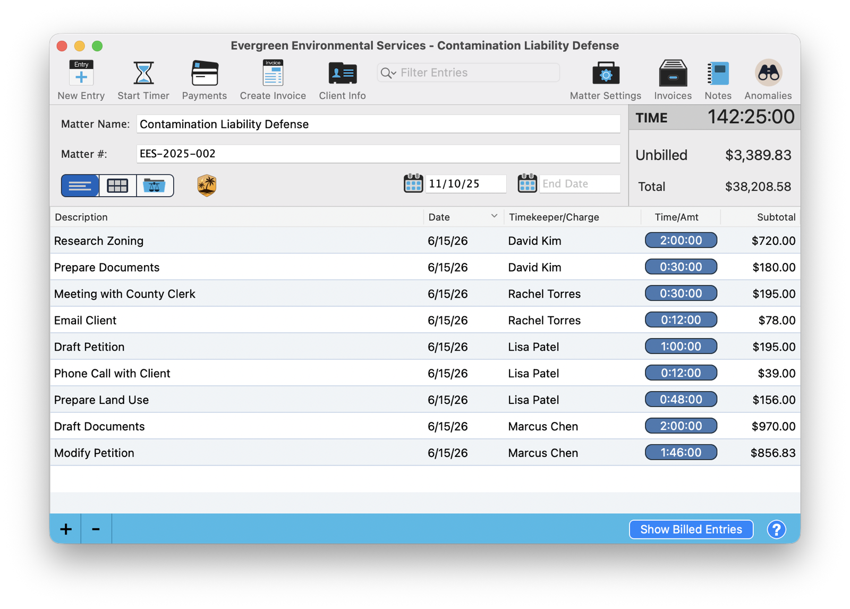The width and height of the screenshot is (850, 609).
Task: Start the timer hourglass
Action: coord(143,79)
